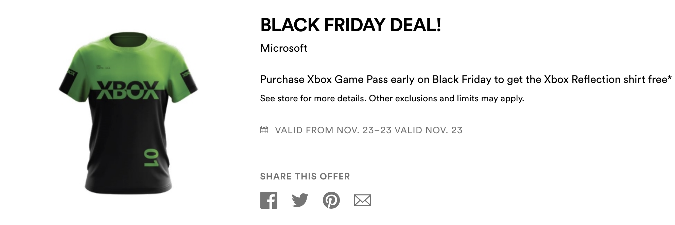Image resolution: width=675 pixels, height=225 pixels.
Task: Share this offer on Facebook
Action: (x=269, y=200)
